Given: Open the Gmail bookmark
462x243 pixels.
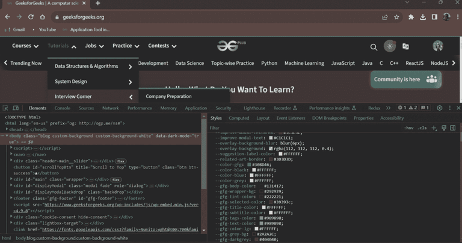Looking at the screenshot, I should 15,29.
